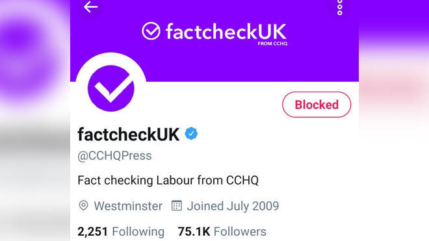
Task: Click the purple checkmark profile picture
Action: 110,88
